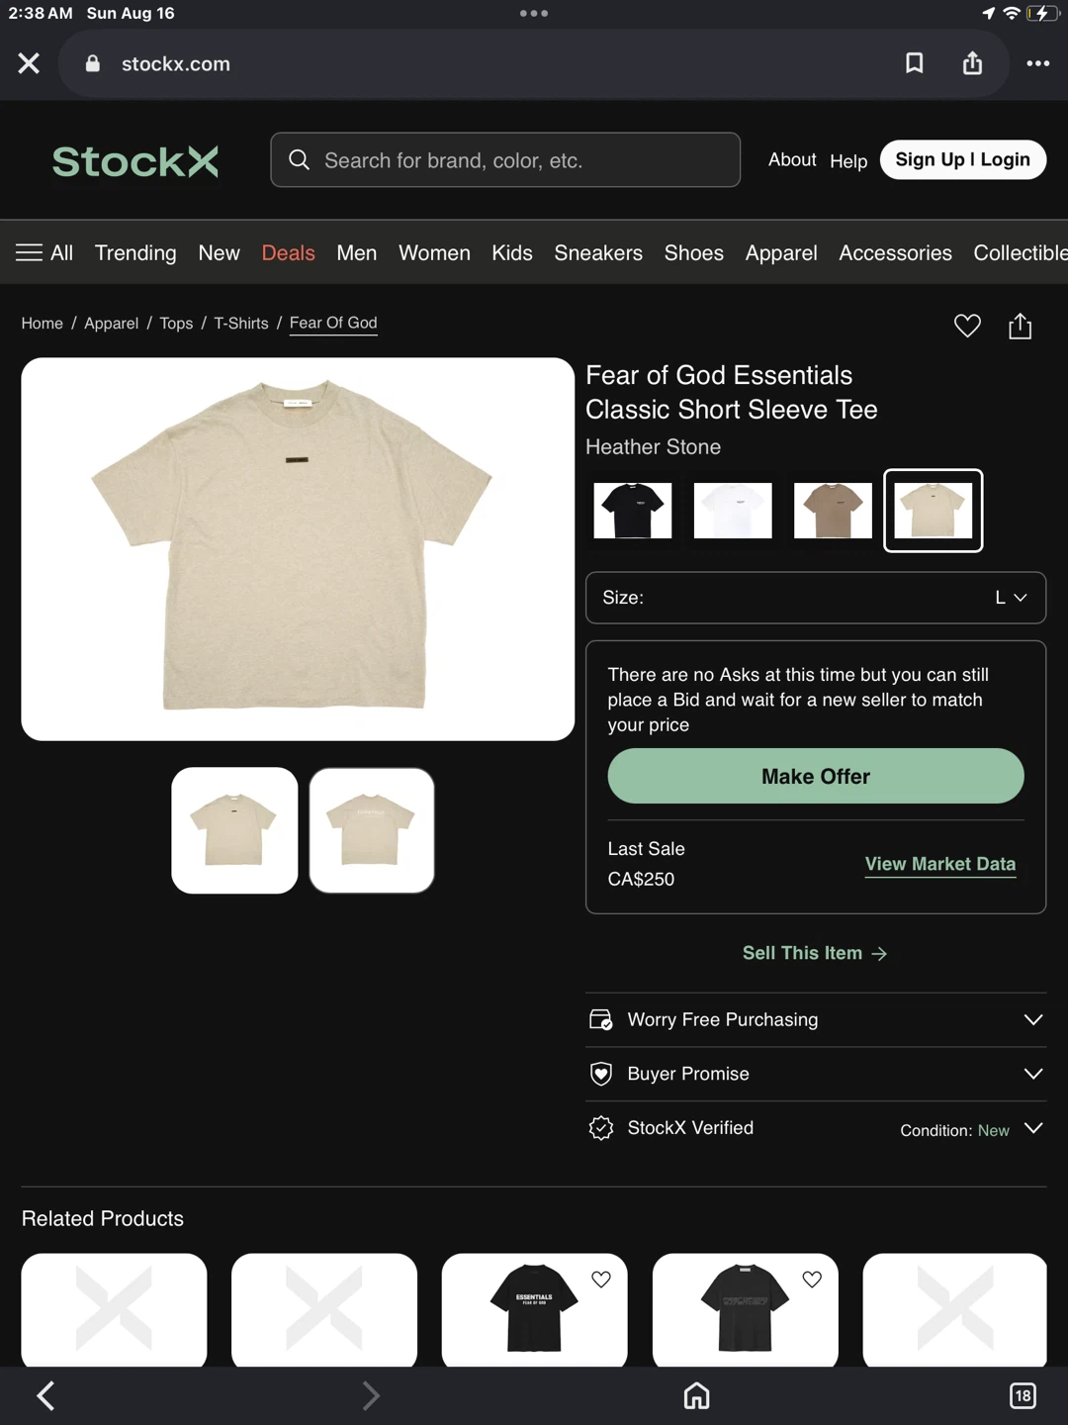
Task: Open the About link
Action: tap(792, 160)
